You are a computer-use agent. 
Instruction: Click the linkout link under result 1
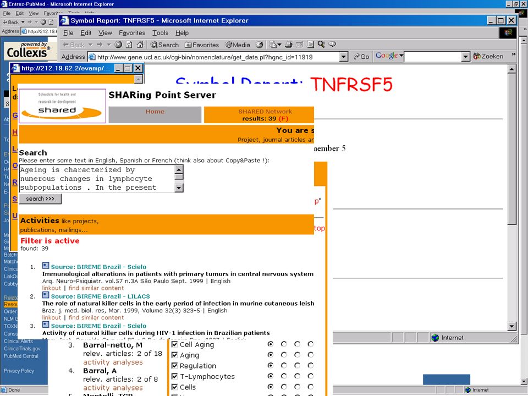click(52, 288)
